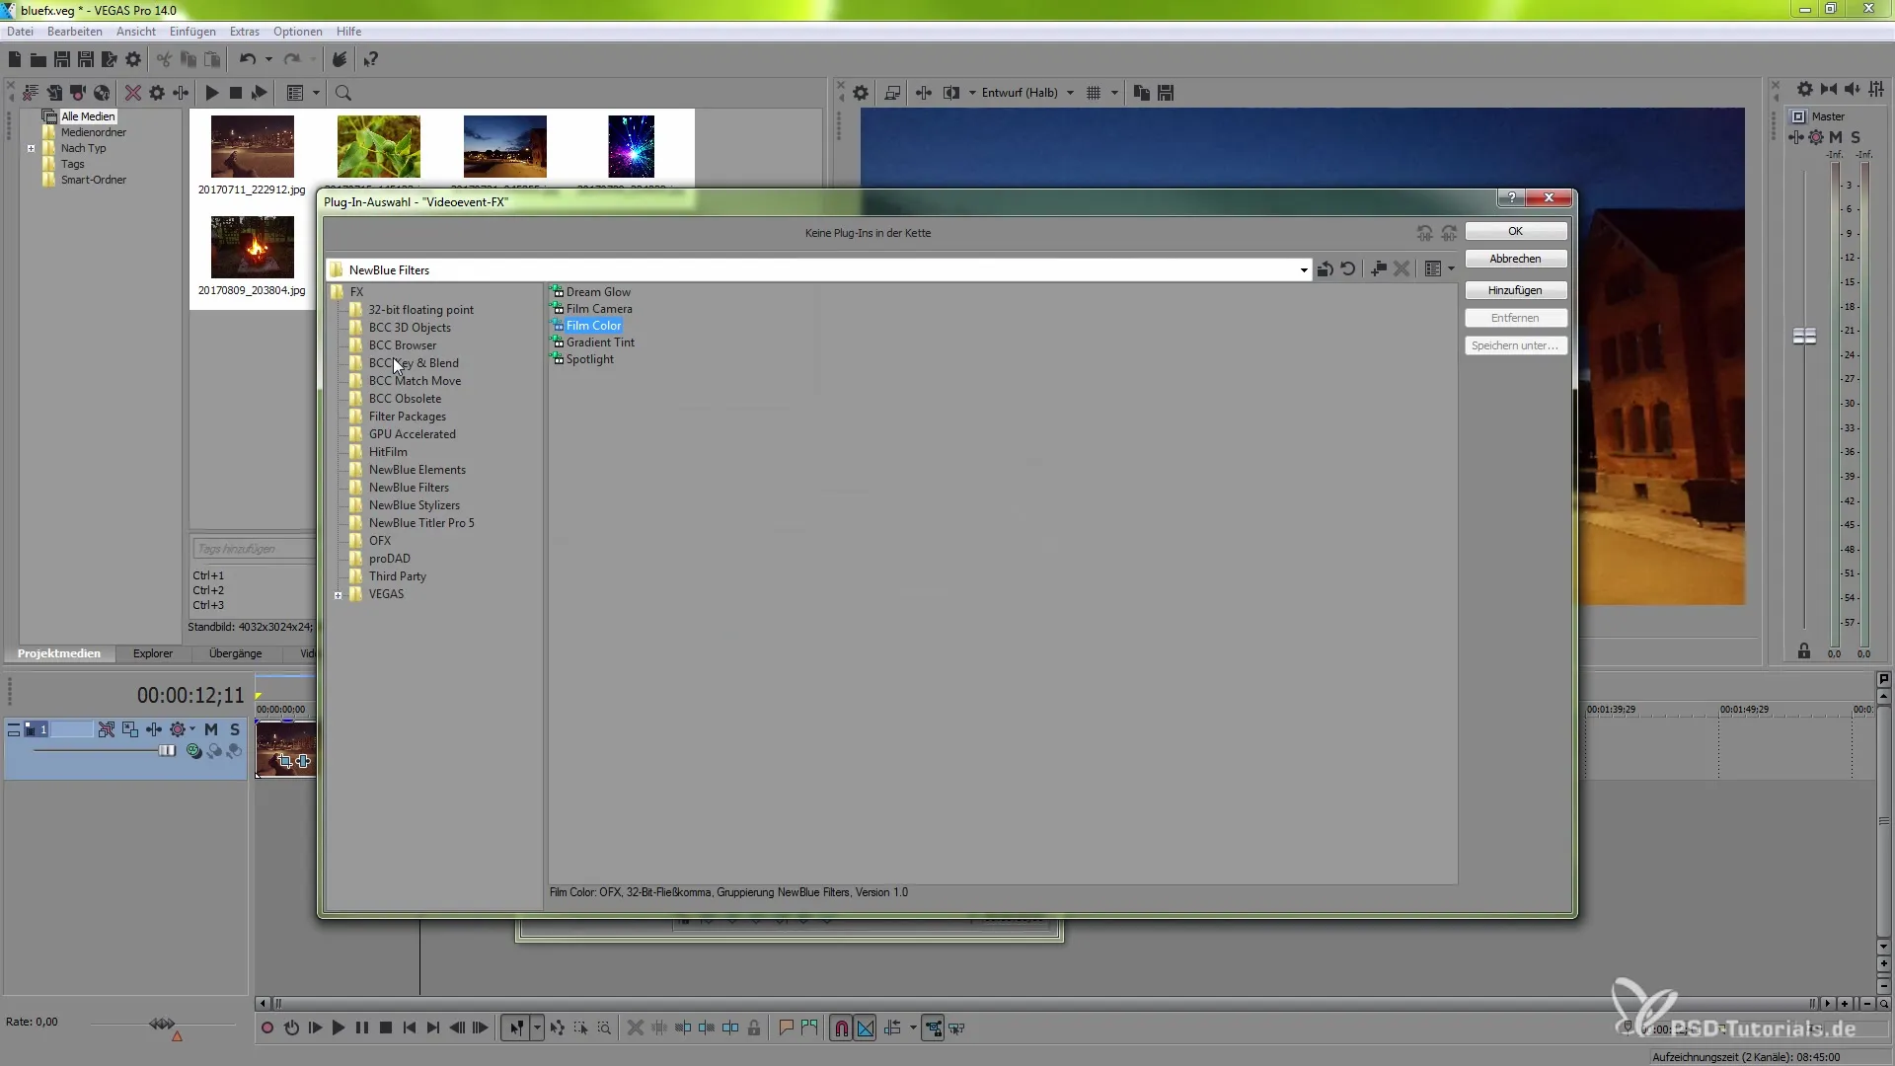Open the Bearbeiten menu

[75, 32]
